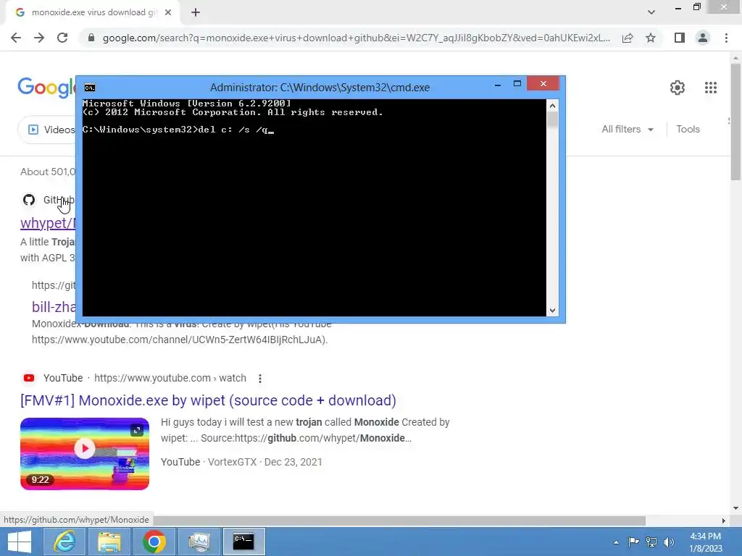Click the page vertical scrollbar thumb
This screenshot has height=556, width=742.
735,121
